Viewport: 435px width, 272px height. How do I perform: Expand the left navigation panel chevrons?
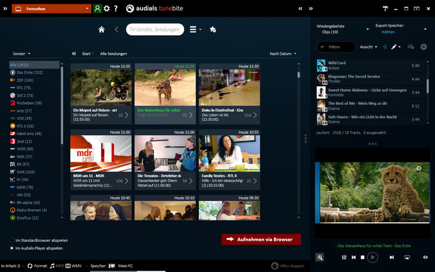pos(5,8)
